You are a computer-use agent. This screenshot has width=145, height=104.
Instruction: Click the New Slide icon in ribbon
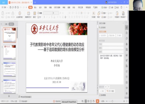(29, 13)
